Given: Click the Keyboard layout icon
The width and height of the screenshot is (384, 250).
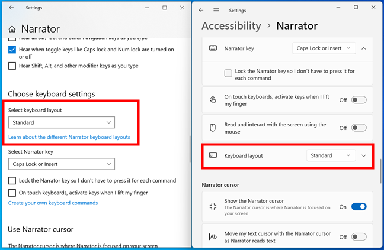Looking at the screenshot, I should point(213,155).
